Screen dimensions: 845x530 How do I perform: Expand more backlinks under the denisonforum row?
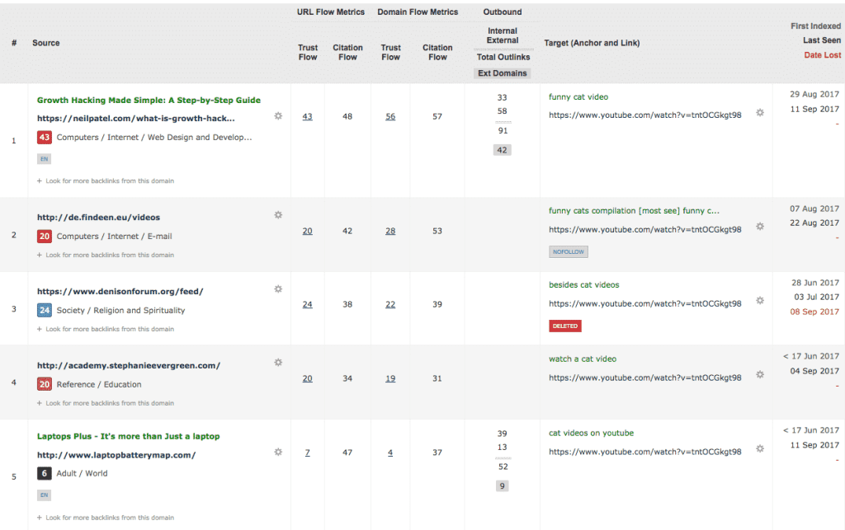(106, 329)
